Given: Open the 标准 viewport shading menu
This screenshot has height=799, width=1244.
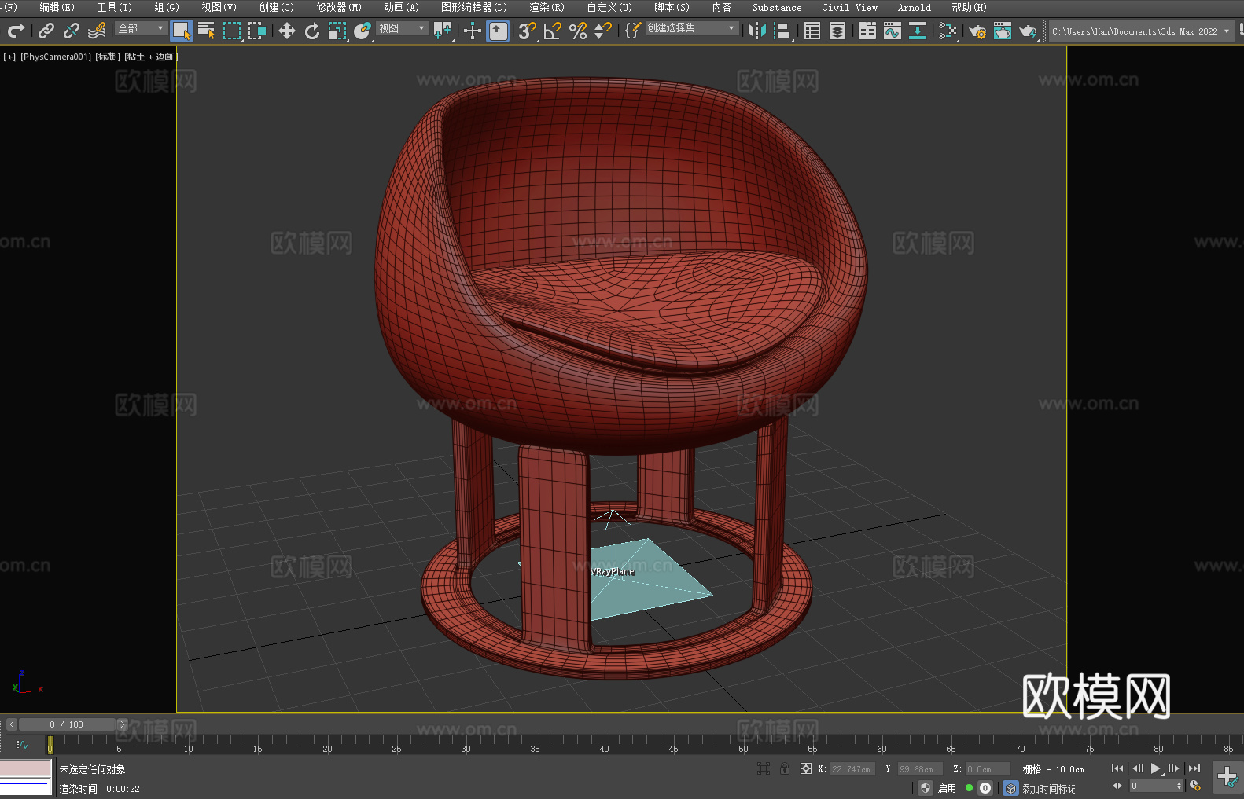Looking at the screenshot, I should click(108, 57).
